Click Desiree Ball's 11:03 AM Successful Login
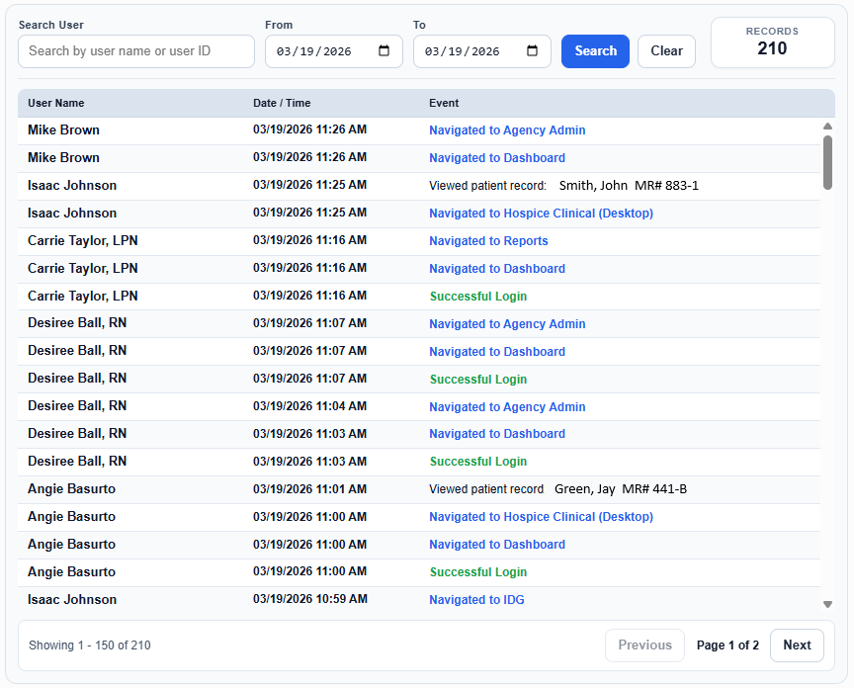 pos(478,462)
